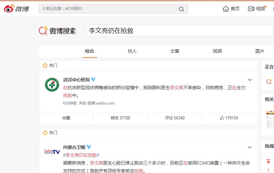274x173 pixels.
Task: Click verified V badge next to 内蒙古卫视
Action: tap(89, 147)
